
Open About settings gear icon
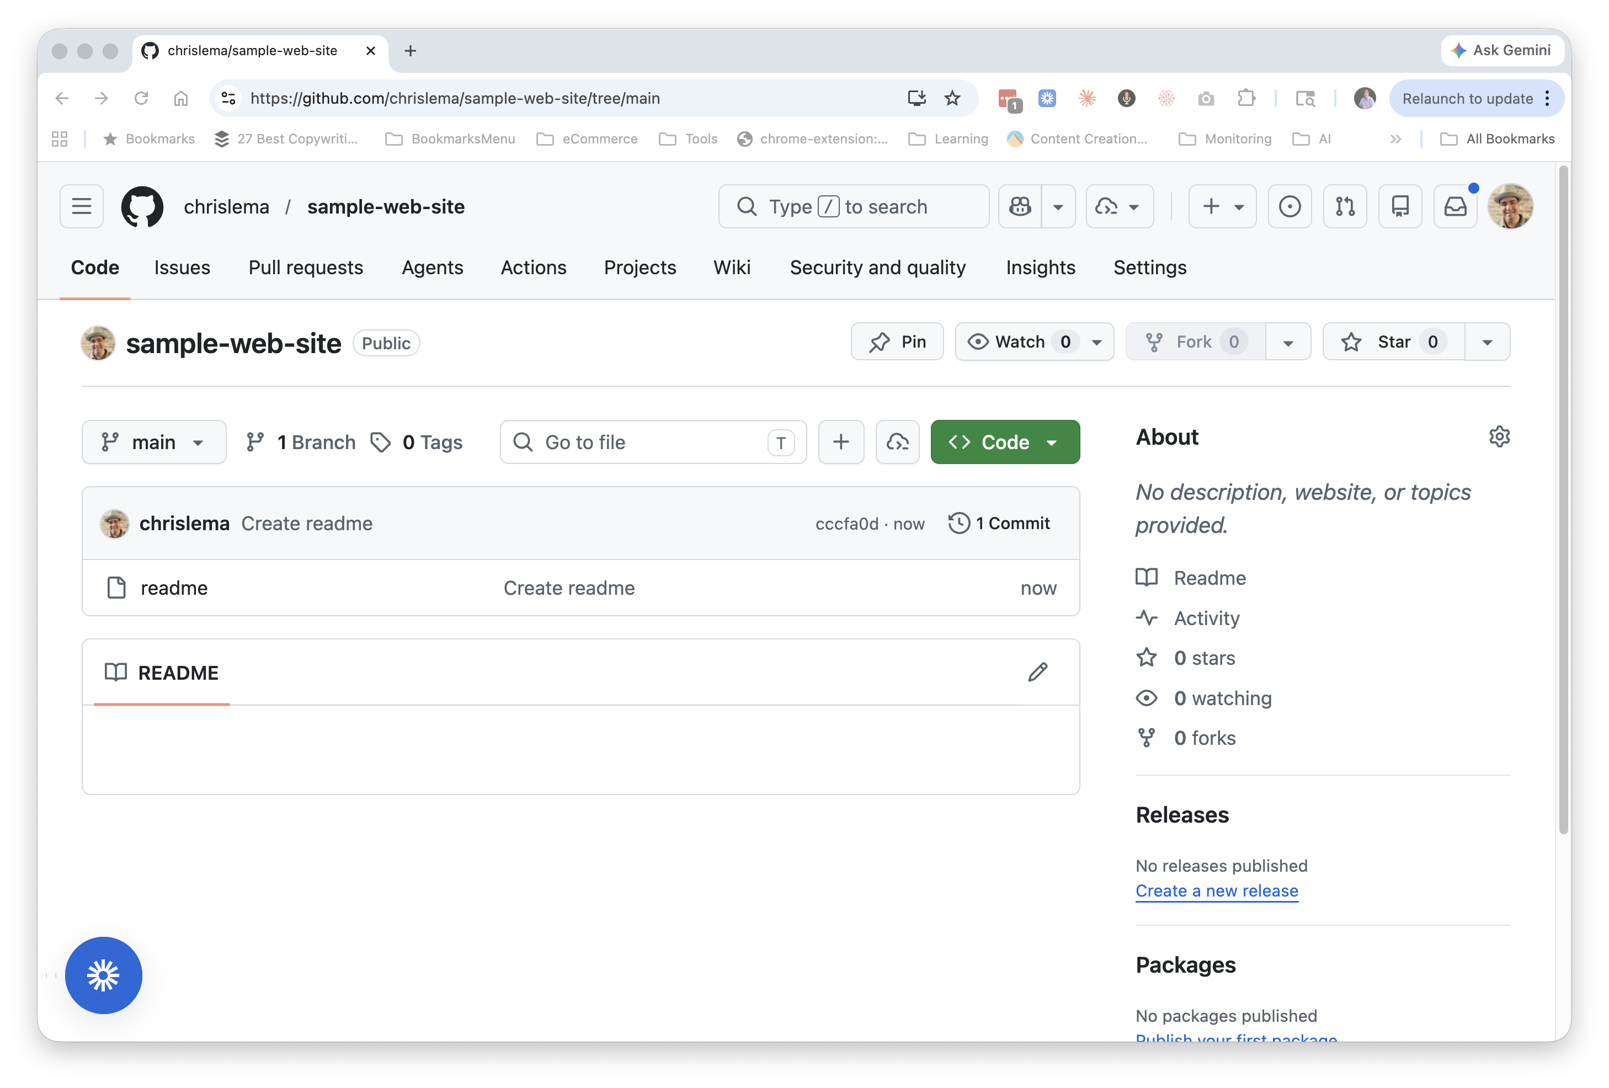point(1499,437)
